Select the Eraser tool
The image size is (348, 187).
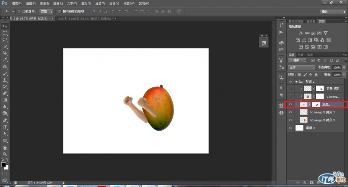5,93
